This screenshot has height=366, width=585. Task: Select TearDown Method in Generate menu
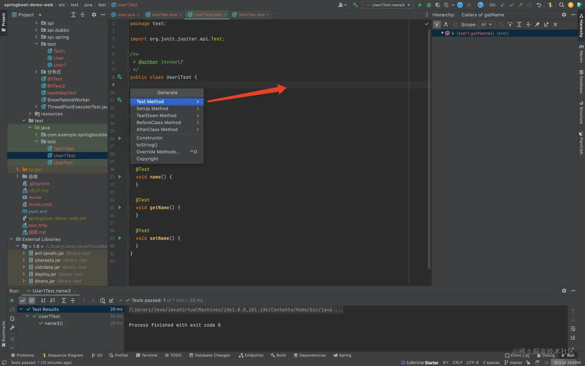tap(167, 115)
